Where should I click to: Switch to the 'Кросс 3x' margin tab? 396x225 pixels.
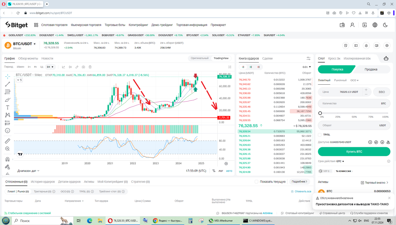click(334, 58)
